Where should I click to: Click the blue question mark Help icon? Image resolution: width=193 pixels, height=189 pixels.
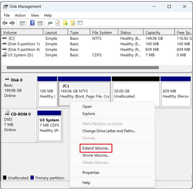tap(32, 23)
